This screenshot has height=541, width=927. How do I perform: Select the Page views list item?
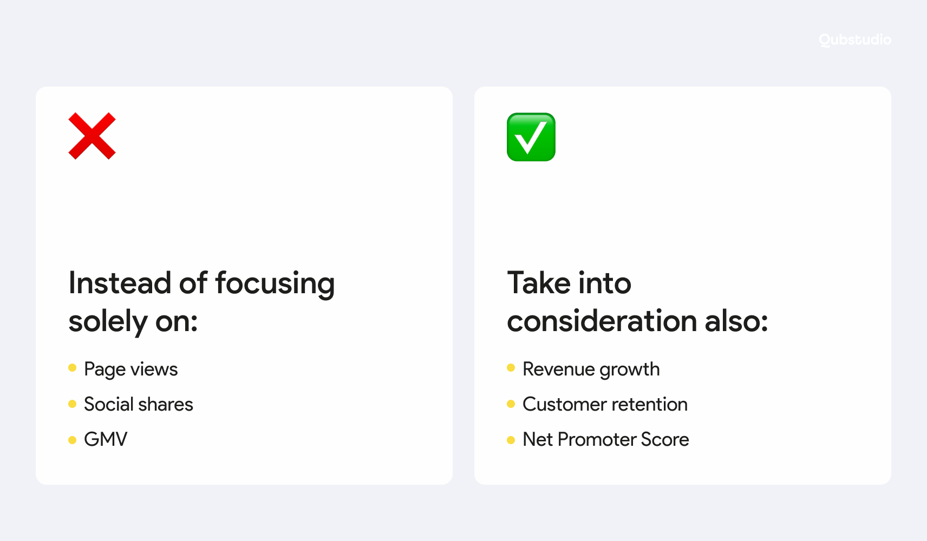tap(131, 370)
